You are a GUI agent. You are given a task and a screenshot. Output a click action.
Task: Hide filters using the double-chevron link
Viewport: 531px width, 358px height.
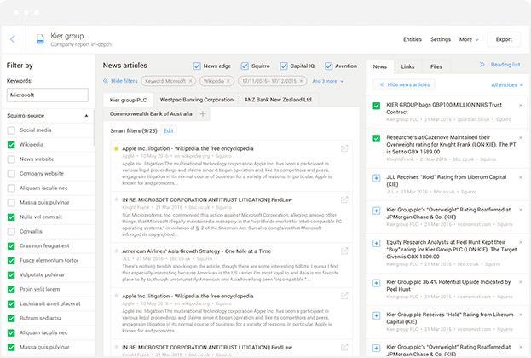(x=120, y=81)
